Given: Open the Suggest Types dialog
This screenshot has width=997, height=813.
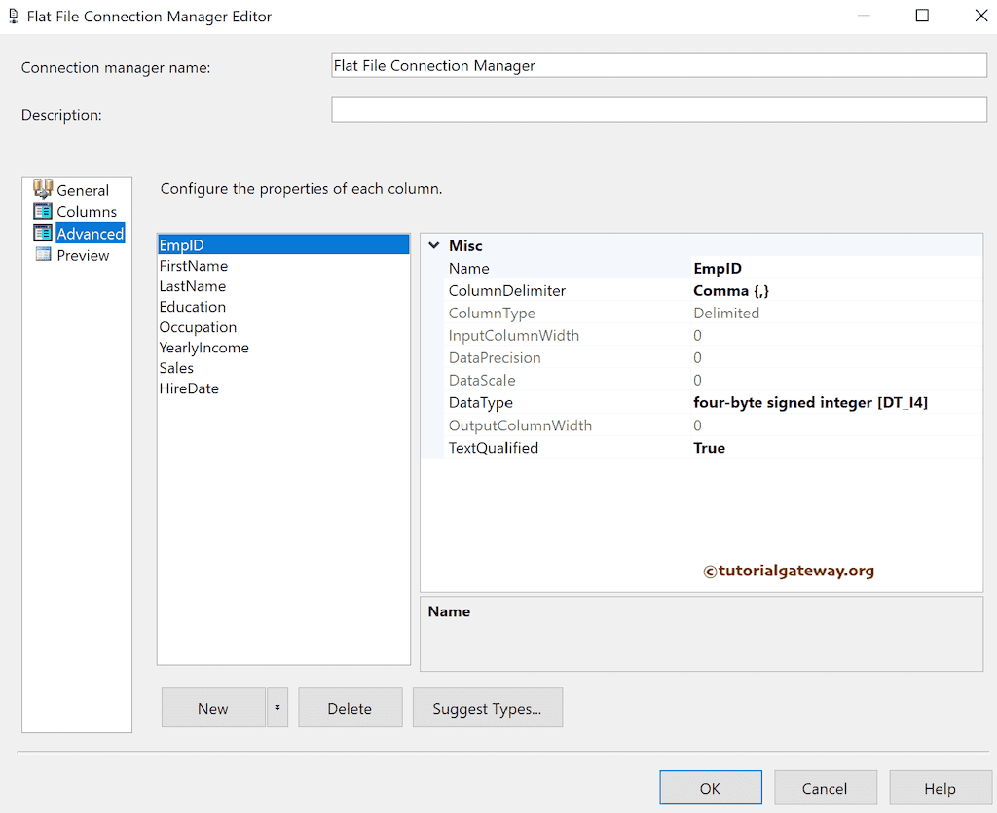Looking at the screenshot, I should (x=487, y=708).
